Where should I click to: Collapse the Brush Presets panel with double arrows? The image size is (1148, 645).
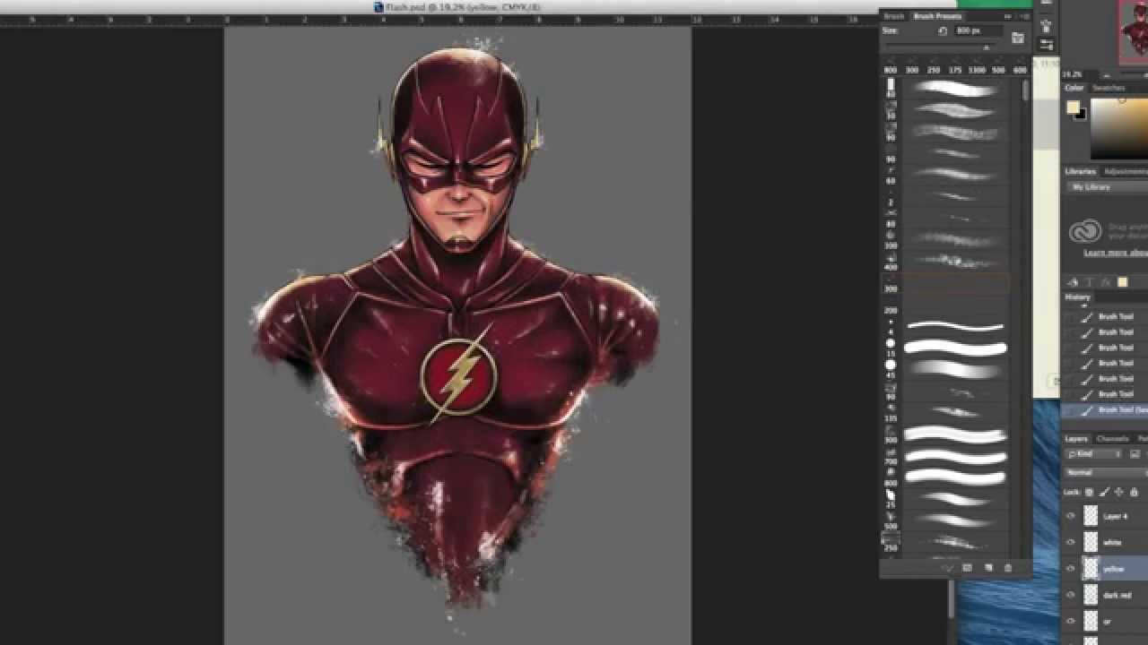point(1008,16)
